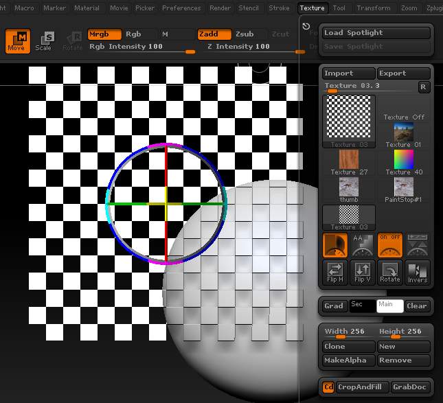Click the Width 256 slider
443x403 pixels.
(x=349, y=333)
